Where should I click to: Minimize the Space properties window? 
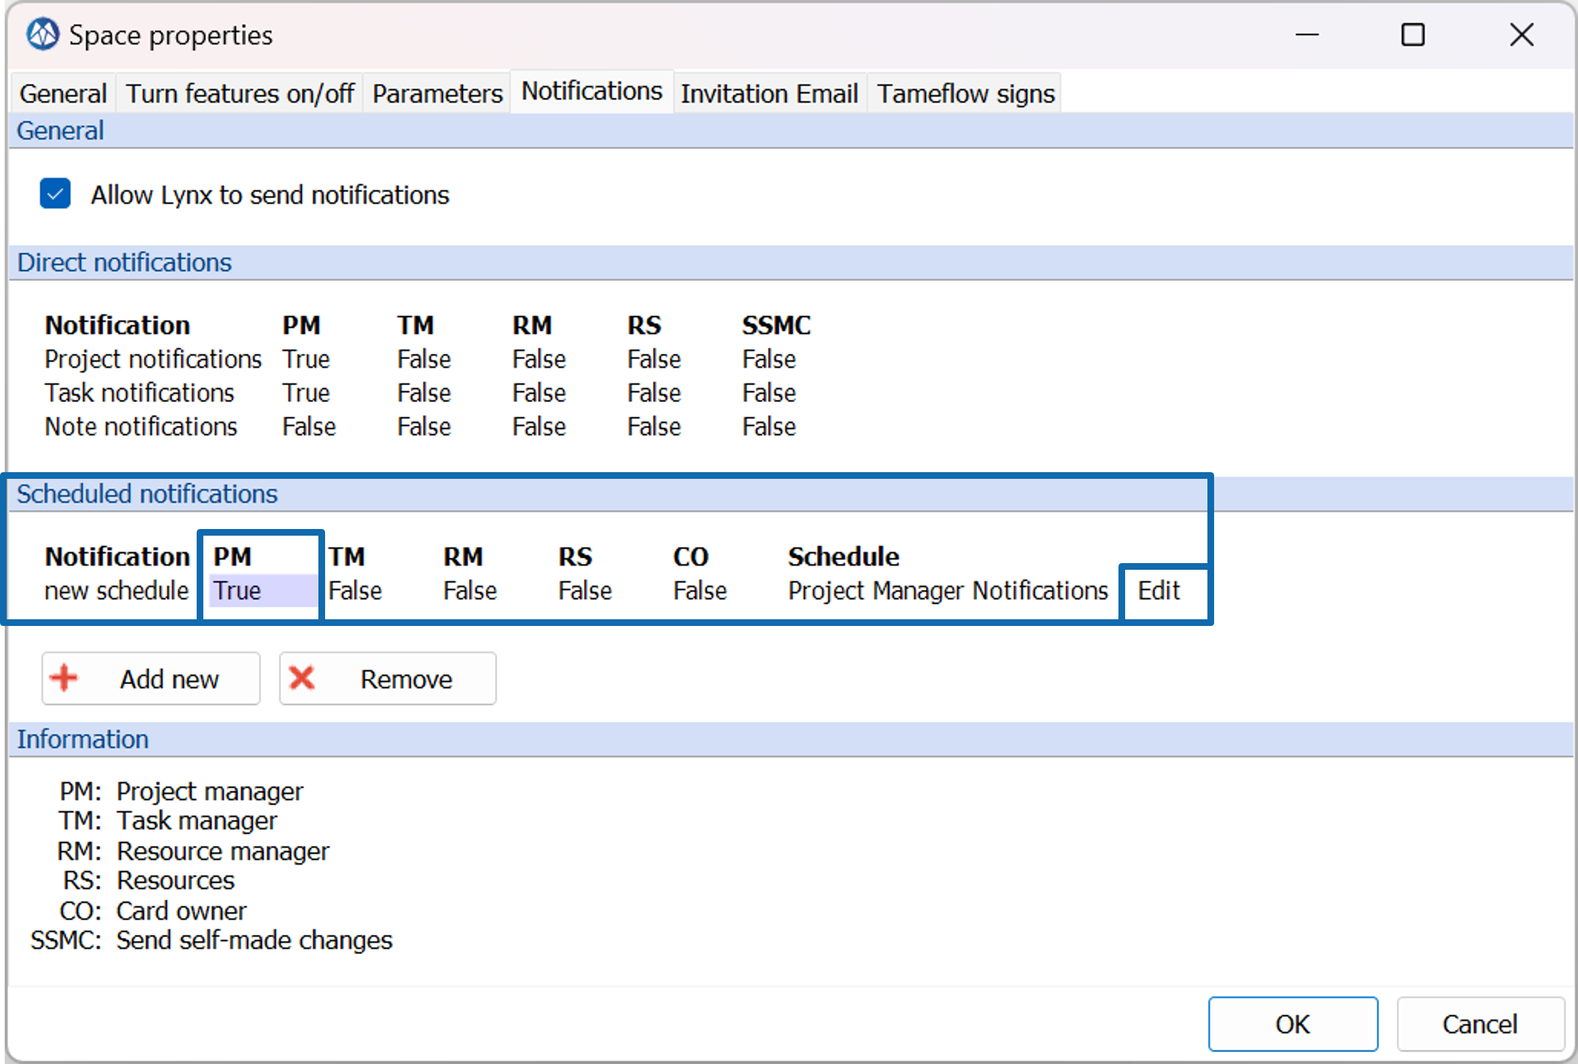[x=1306, y=35]
